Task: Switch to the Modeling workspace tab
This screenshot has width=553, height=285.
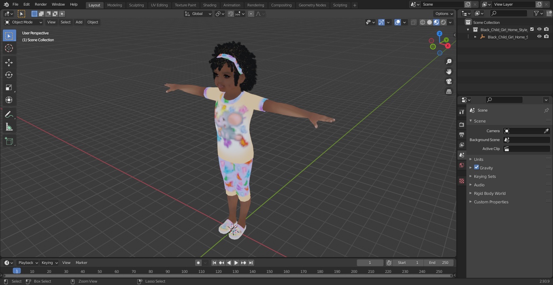Action: click(115, 5)
